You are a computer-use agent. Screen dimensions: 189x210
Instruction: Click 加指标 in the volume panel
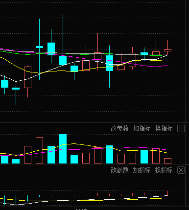[142, 129]
